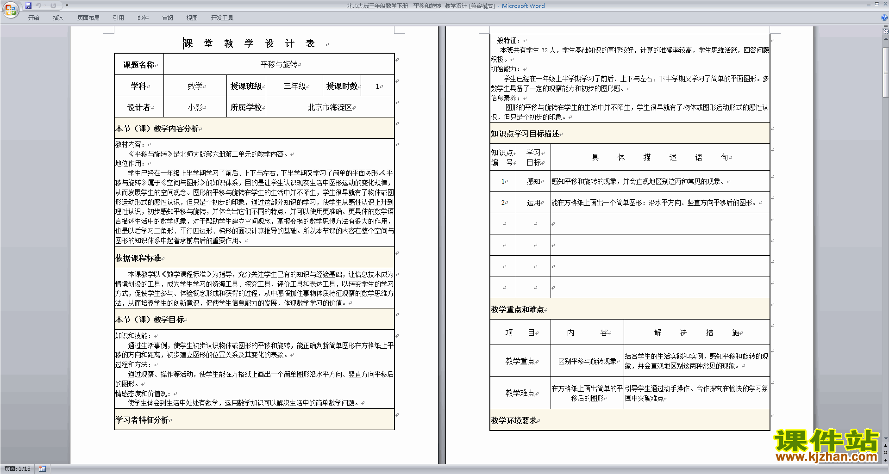
Task: Click the title 课堂教学设计表
Action: [249, 43]
